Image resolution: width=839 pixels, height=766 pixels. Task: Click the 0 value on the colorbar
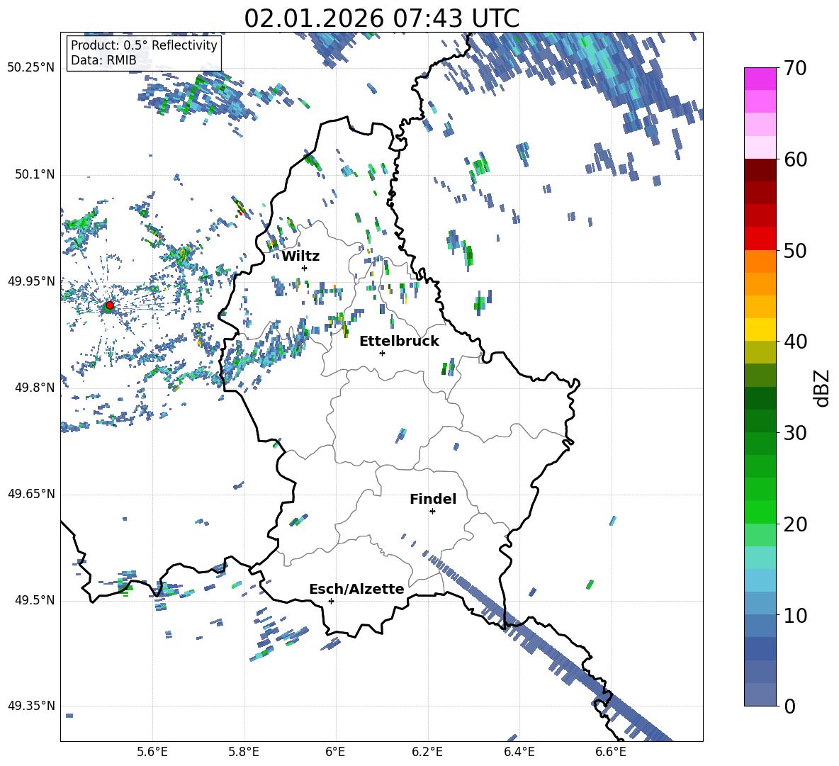[x=789, y=706]
